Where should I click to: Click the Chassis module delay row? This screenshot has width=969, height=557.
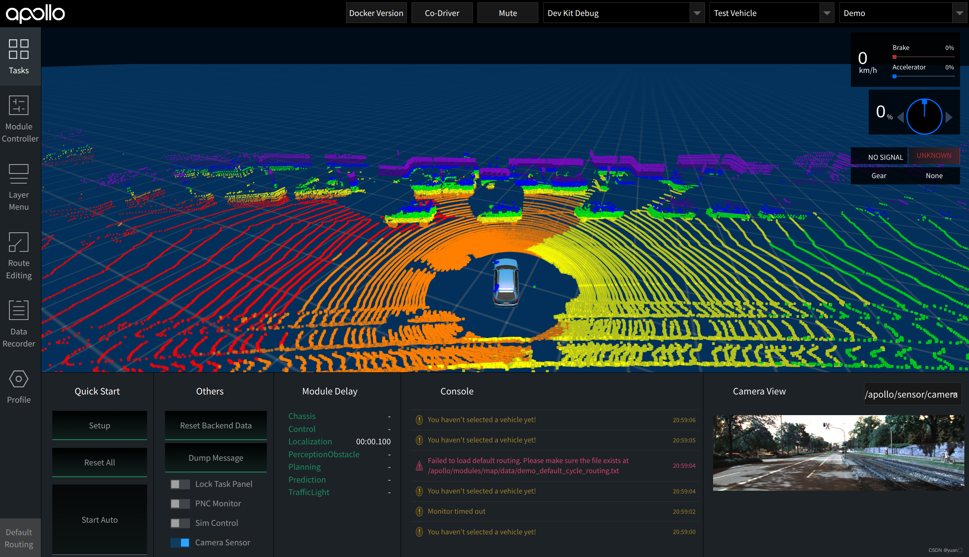point(339,416)
